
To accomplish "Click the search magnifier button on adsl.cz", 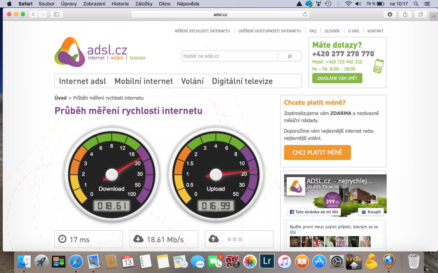I will pyautogui.click(x=289, y=56).
